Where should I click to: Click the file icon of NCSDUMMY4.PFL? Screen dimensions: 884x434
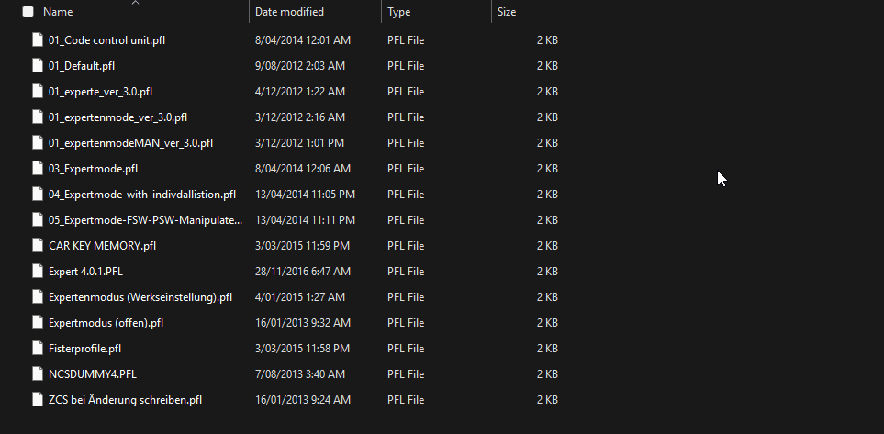(38, 373)
